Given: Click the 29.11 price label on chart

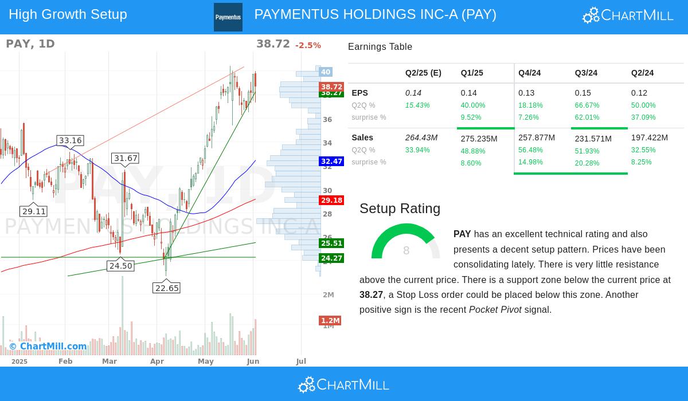Looking at the screenshot, I should click(x=34, y=211).
